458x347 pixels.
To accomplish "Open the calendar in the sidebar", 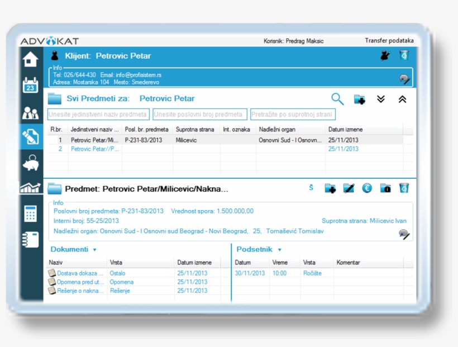I will point(30,86).
